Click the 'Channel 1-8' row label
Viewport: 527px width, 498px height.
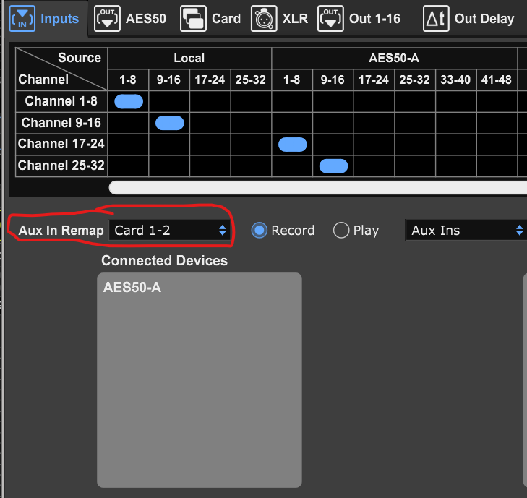[x=61, y=101]
